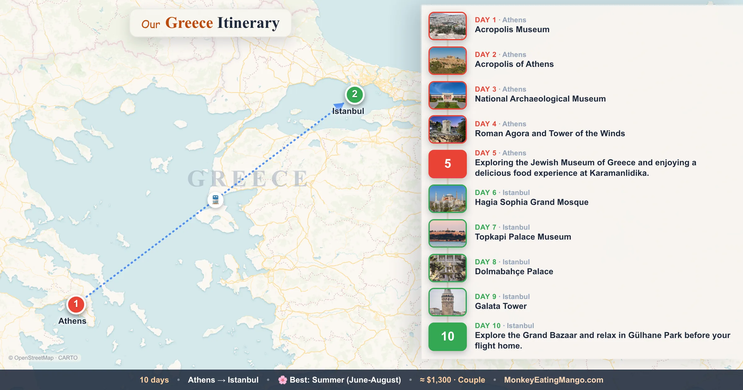Click the 'DAY 1 · Athens' label

click(x=500, y=20)
